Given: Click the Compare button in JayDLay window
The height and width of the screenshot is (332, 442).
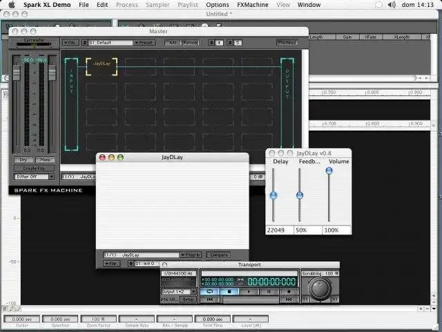Looking at the screenshot, I should [x=219, y=255].
